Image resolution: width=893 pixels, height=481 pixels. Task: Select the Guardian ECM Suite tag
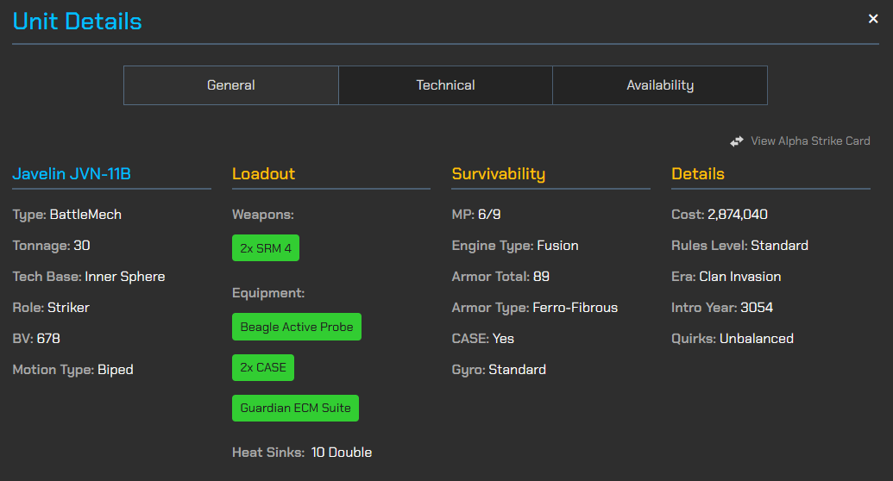[x=295, y=408]
